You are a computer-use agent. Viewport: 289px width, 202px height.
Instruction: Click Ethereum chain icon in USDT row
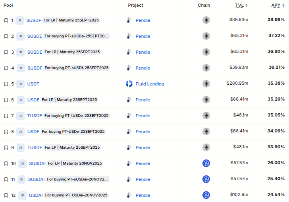206,84
